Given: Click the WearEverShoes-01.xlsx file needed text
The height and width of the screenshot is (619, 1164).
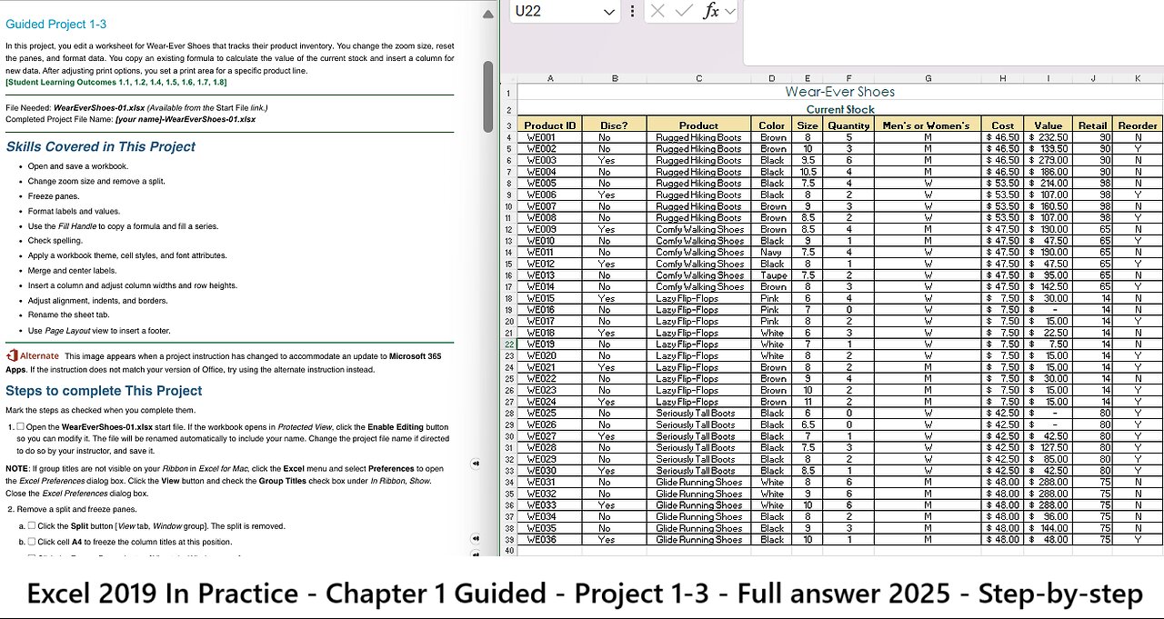Looking at the screenshot, I should (99, 107).
